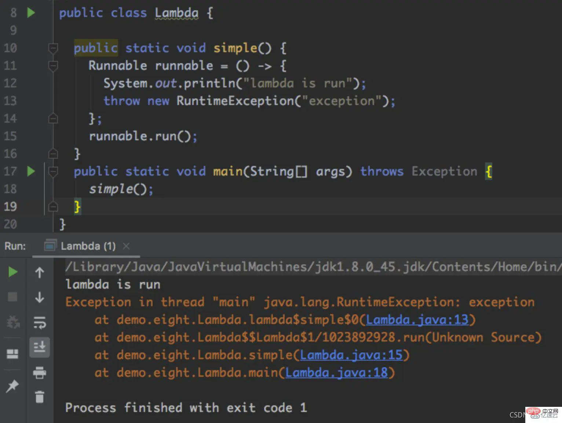Close the Lambda (1) run tab
Screen dimensions: 562x423
126,246
